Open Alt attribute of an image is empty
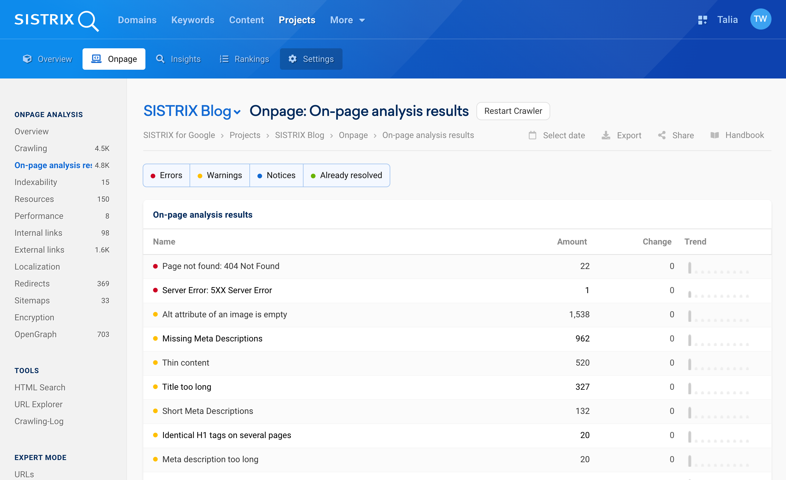This screenshot has width=786, height=480. tap(457, 315)
